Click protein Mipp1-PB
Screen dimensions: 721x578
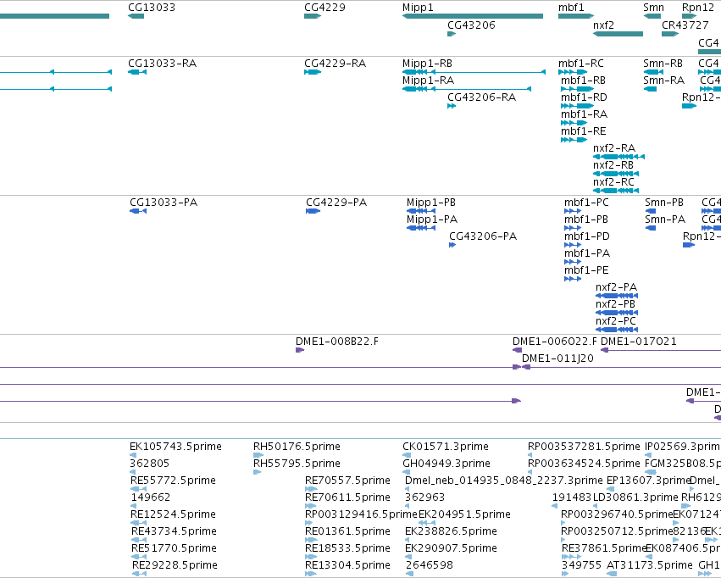click(421, 211)
